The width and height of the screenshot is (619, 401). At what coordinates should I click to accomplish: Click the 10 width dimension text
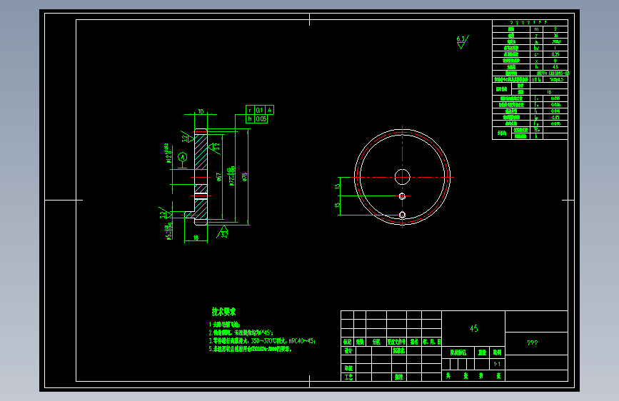click(x=201, y=112)
